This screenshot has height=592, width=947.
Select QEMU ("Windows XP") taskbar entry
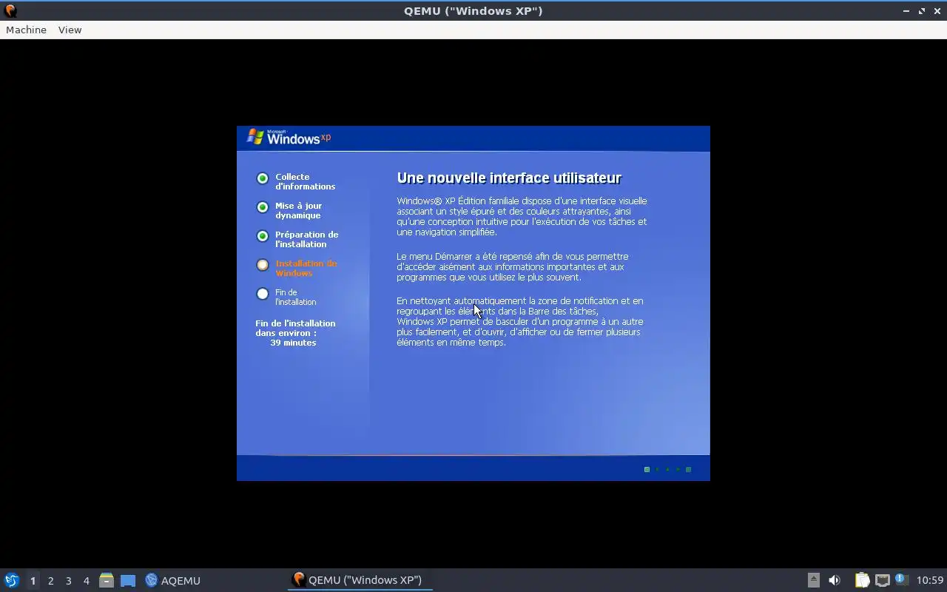tap(360, 579)
